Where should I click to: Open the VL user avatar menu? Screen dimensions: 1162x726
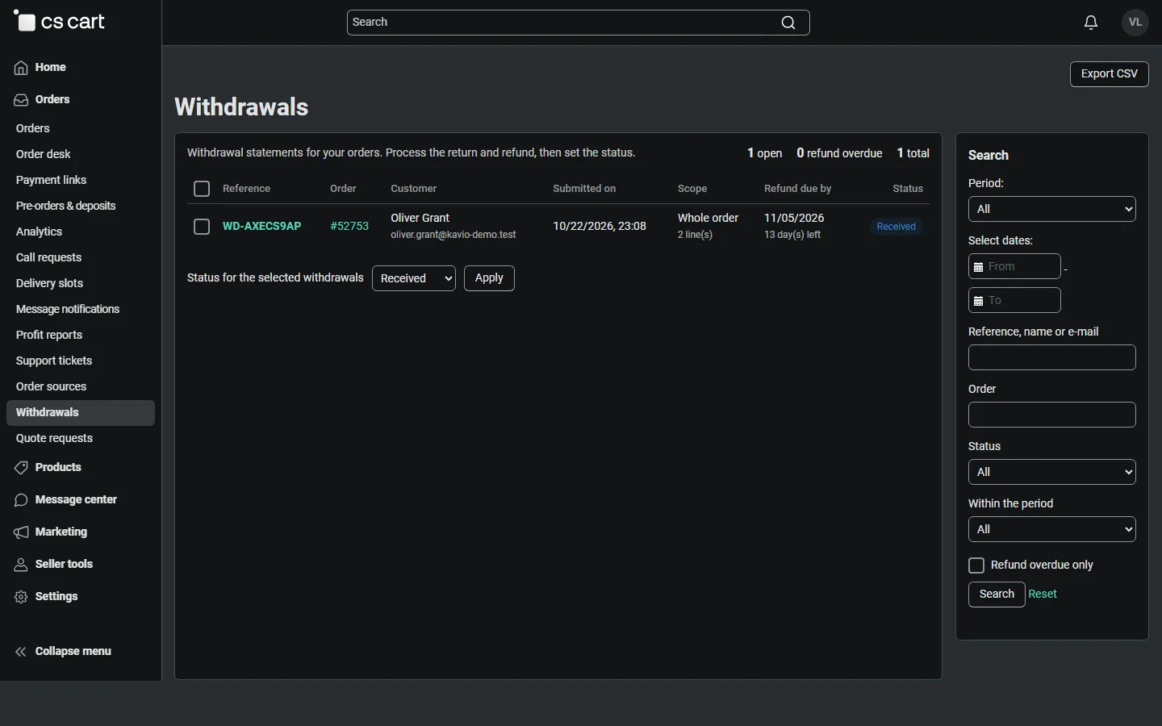(1135, 23)
